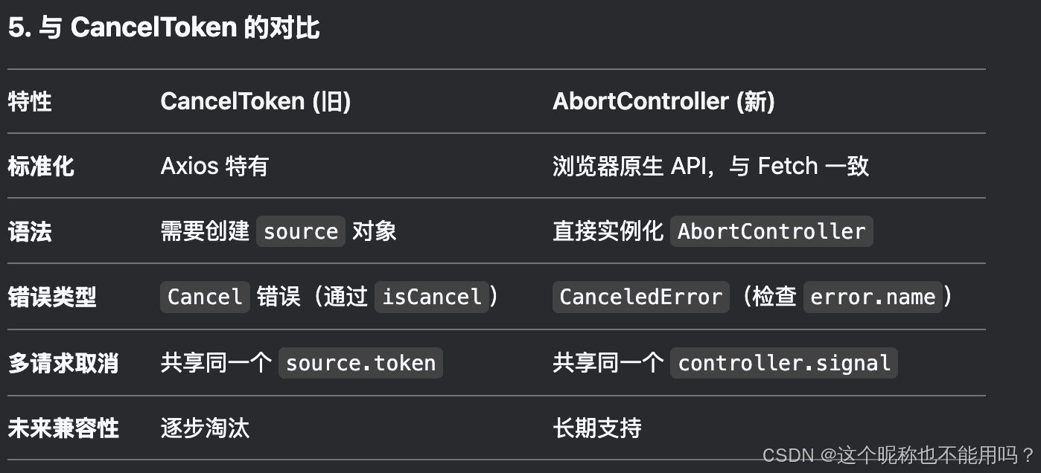Click the CSDN author watermark text
This screenshot has height=473, width=1041.
pyautogui.click(x=899, y=455)
